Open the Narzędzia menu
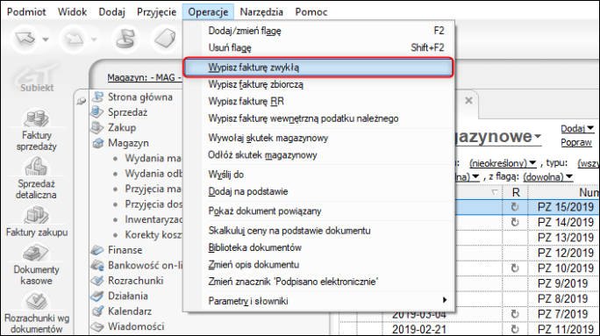The width and height of the screenshot is (600, 336). (x=261, y=12)
